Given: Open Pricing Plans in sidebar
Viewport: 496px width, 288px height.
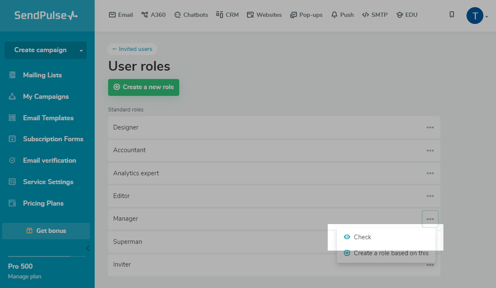Looking at the screenshot, I should [43, 203].
